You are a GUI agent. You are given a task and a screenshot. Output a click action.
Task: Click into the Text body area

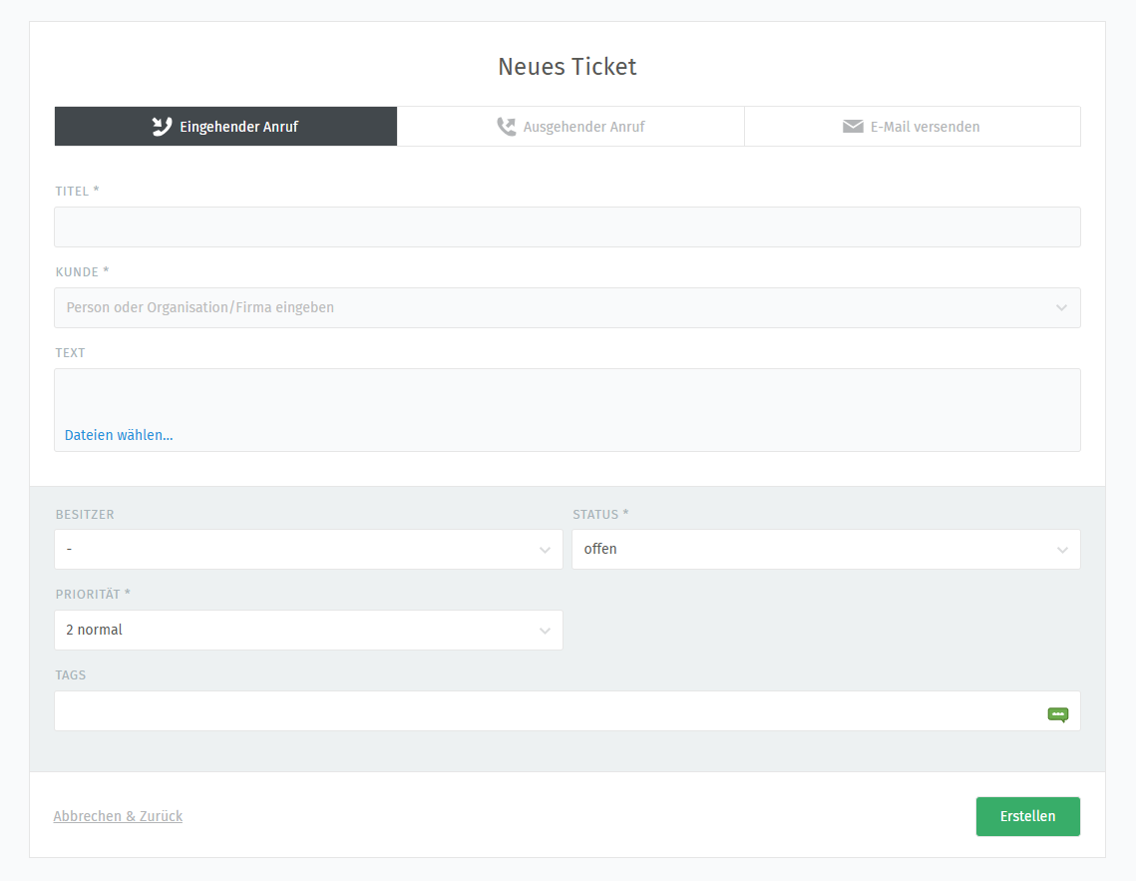(x=568, y=410)
